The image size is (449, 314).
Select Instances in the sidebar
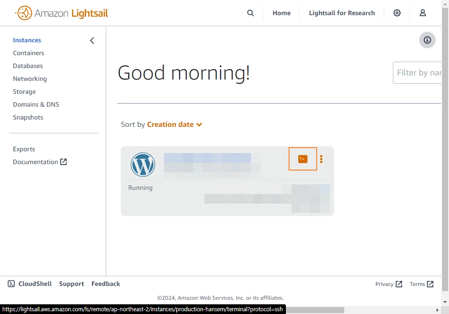pyautogui.click(x=27, y=40)
